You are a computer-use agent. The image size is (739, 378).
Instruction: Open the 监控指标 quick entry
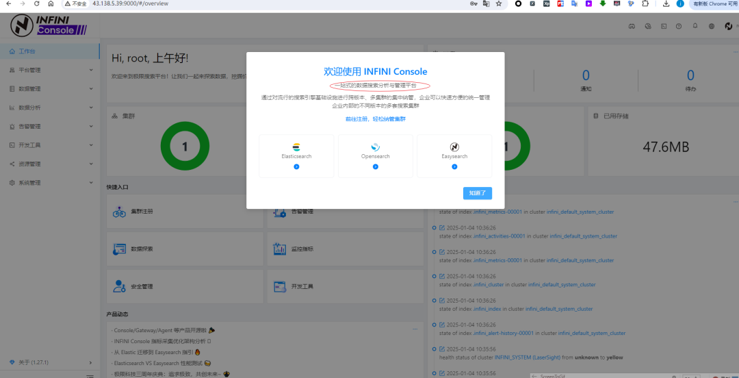point(345,249)
